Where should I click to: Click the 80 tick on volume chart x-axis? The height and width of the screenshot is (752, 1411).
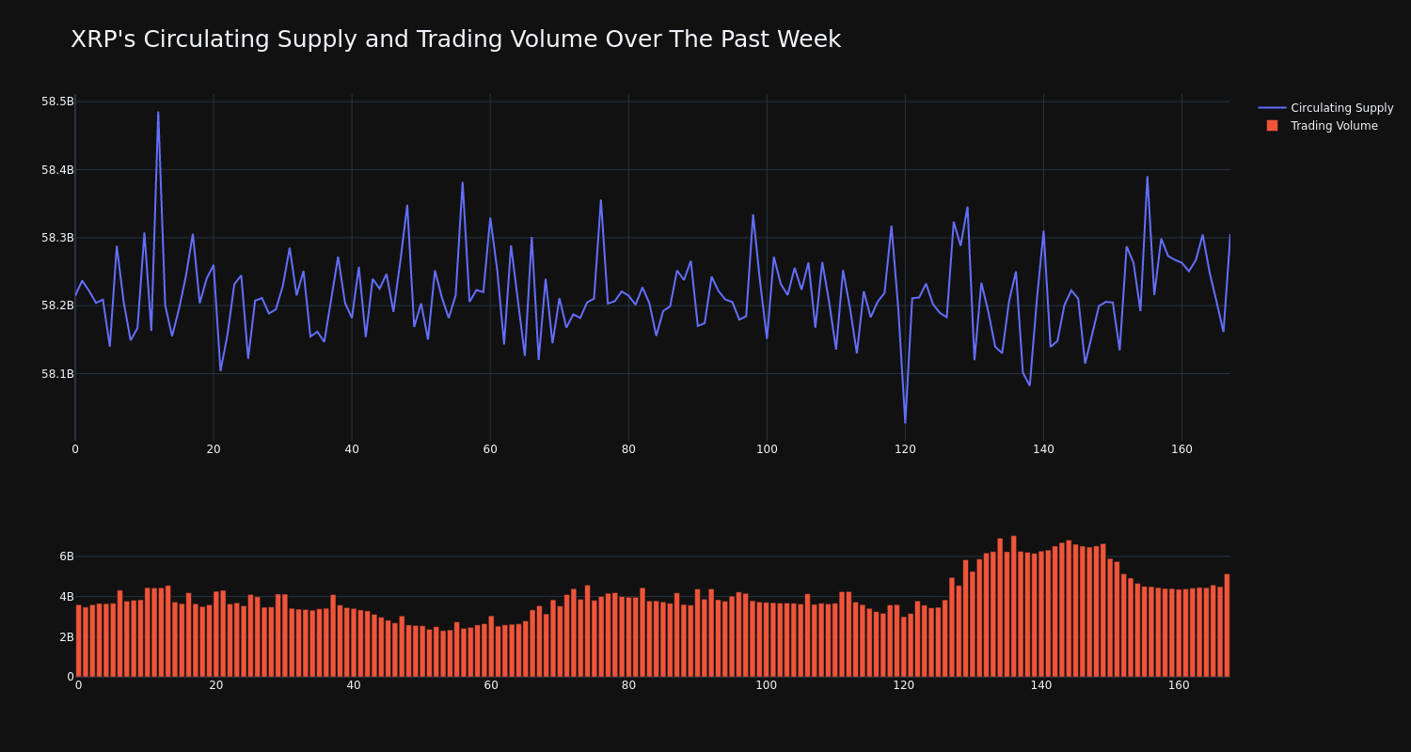click(x=628, y=685)
